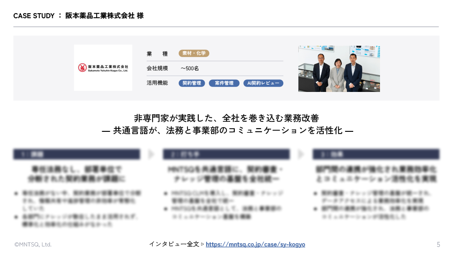This screenshot has width=454, height=255.
Task: Click the page number 5
Action: tap(439, 245)
